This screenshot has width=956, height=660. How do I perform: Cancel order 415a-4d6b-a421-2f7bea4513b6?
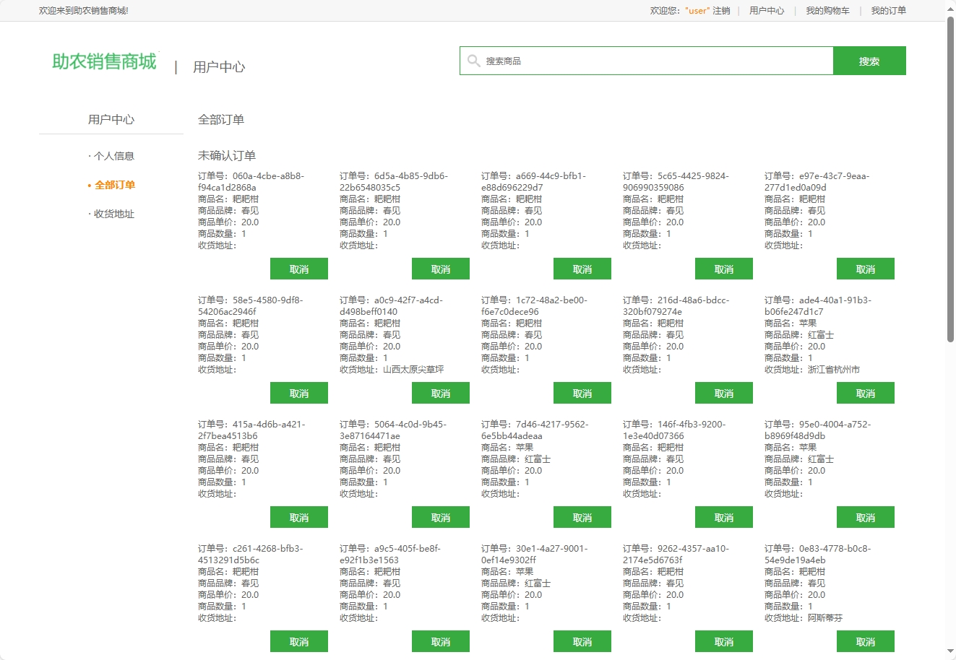coord(298,517)
